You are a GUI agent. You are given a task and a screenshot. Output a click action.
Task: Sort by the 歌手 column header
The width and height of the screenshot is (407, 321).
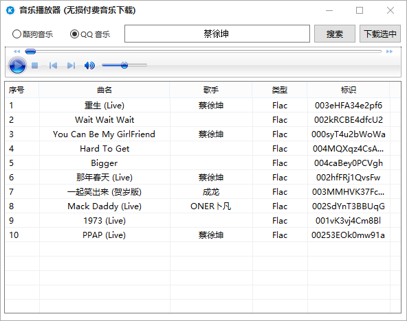point(211,90)
